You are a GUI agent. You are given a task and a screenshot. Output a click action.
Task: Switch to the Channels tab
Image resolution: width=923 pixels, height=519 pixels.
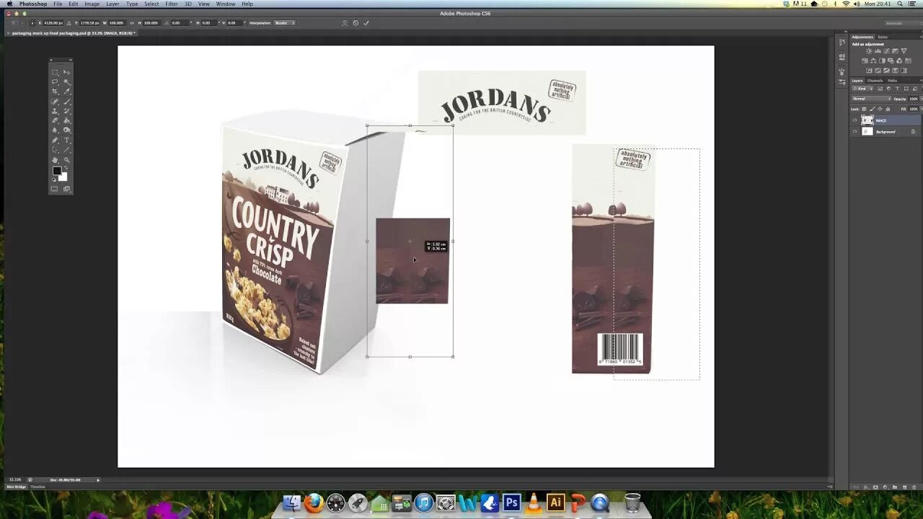click(x=875, y=81)
